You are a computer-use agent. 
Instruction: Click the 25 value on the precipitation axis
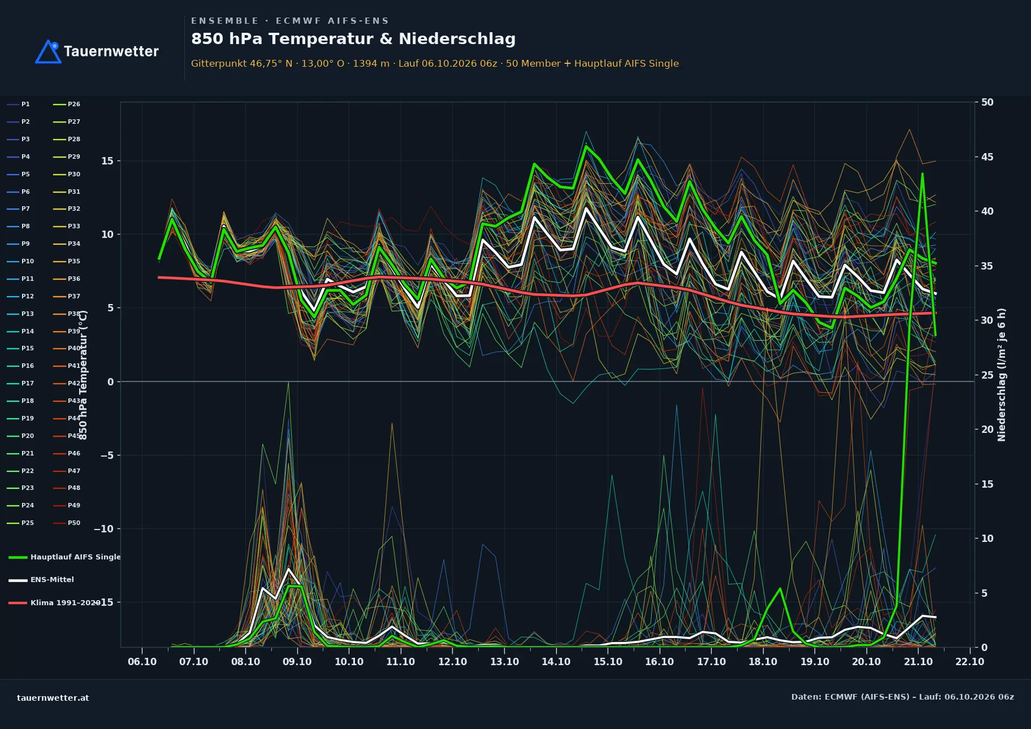(987, 375)
